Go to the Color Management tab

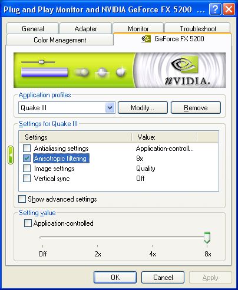(60, 40)
